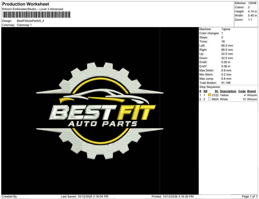The height and width of the screenshot is (199, 259).
Task: Click the 'N#' column header
Action: click(205, 91)
